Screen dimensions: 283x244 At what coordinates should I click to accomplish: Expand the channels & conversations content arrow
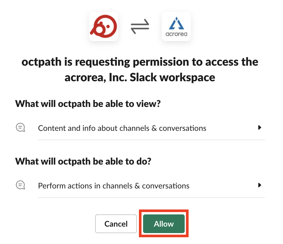260,127
